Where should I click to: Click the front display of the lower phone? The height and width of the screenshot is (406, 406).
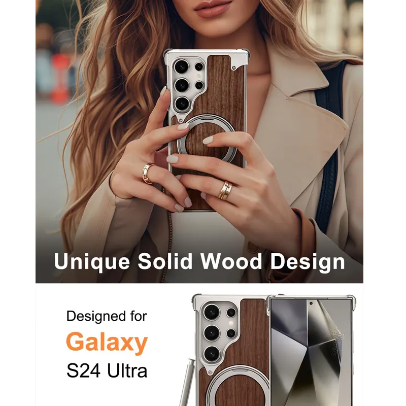(311, 352)
